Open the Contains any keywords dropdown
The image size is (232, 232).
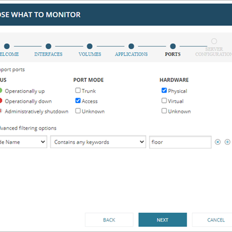click(x=98, y=142)
